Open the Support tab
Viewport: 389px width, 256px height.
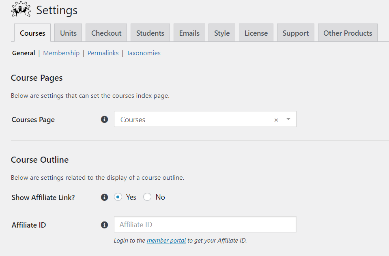tap(295, 33)
